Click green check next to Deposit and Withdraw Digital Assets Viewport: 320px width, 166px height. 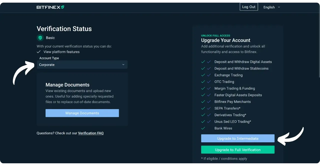tap(203, 62)
